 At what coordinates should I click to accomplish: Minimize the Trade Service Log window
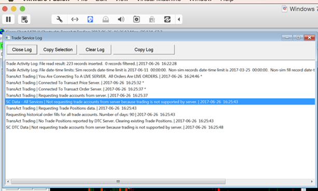pos(287,37)
